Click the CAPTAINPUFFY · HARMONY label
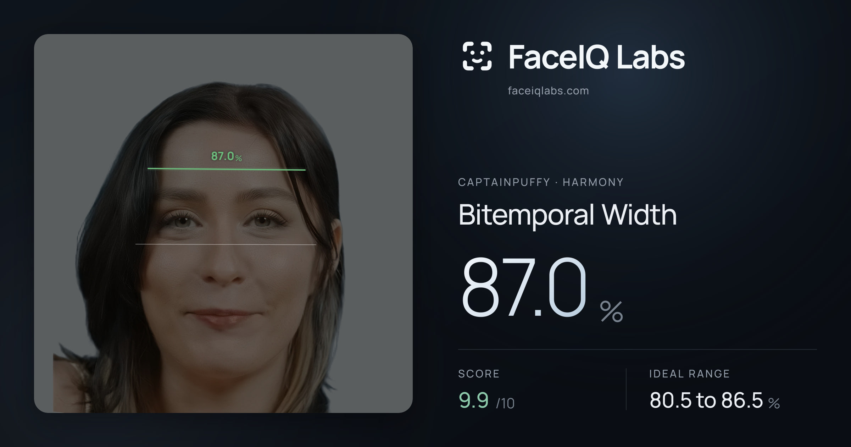 tap(541, 182)
